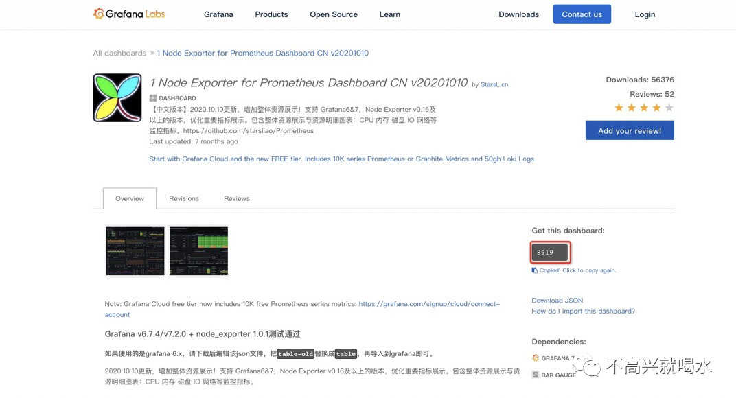Click the fourth rating star
Image resolution: width=736 pixels, height=398 pixels.
656,108
